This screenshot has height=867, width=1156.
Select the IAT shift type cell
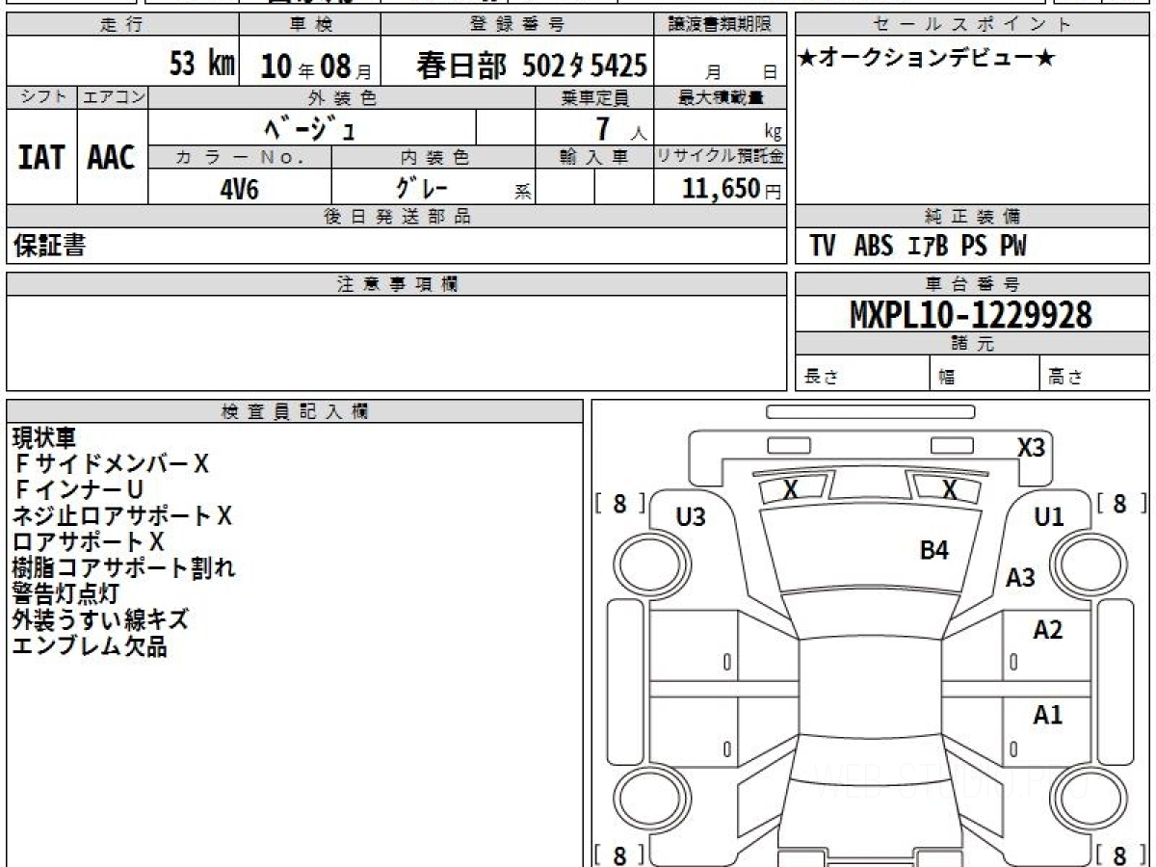pyautogui.click(x=41, y=158)
